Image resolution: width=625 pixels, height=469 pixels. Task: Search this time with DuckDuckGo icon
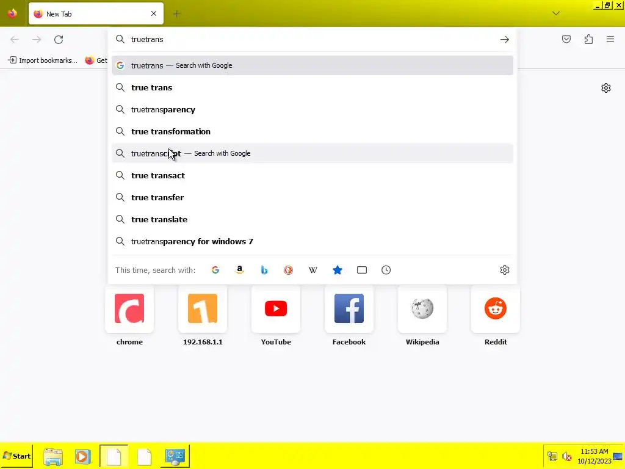tap(288, 270)
